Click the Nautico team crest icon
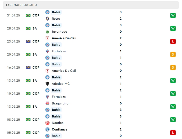 (x=47, y=123)
